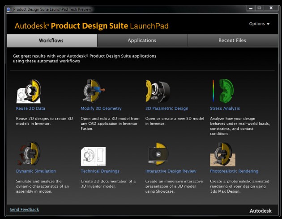Click the Technical Drawings text link
Screen dimensions: 282x219
[100, 171]
